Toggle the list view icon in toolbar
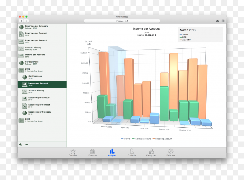 223,21
